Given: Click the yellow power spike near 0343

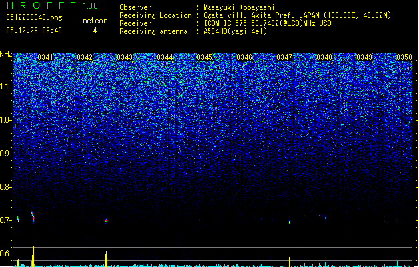Looking at the screenshot, I should pyautogui.click(x=106, y=259).
